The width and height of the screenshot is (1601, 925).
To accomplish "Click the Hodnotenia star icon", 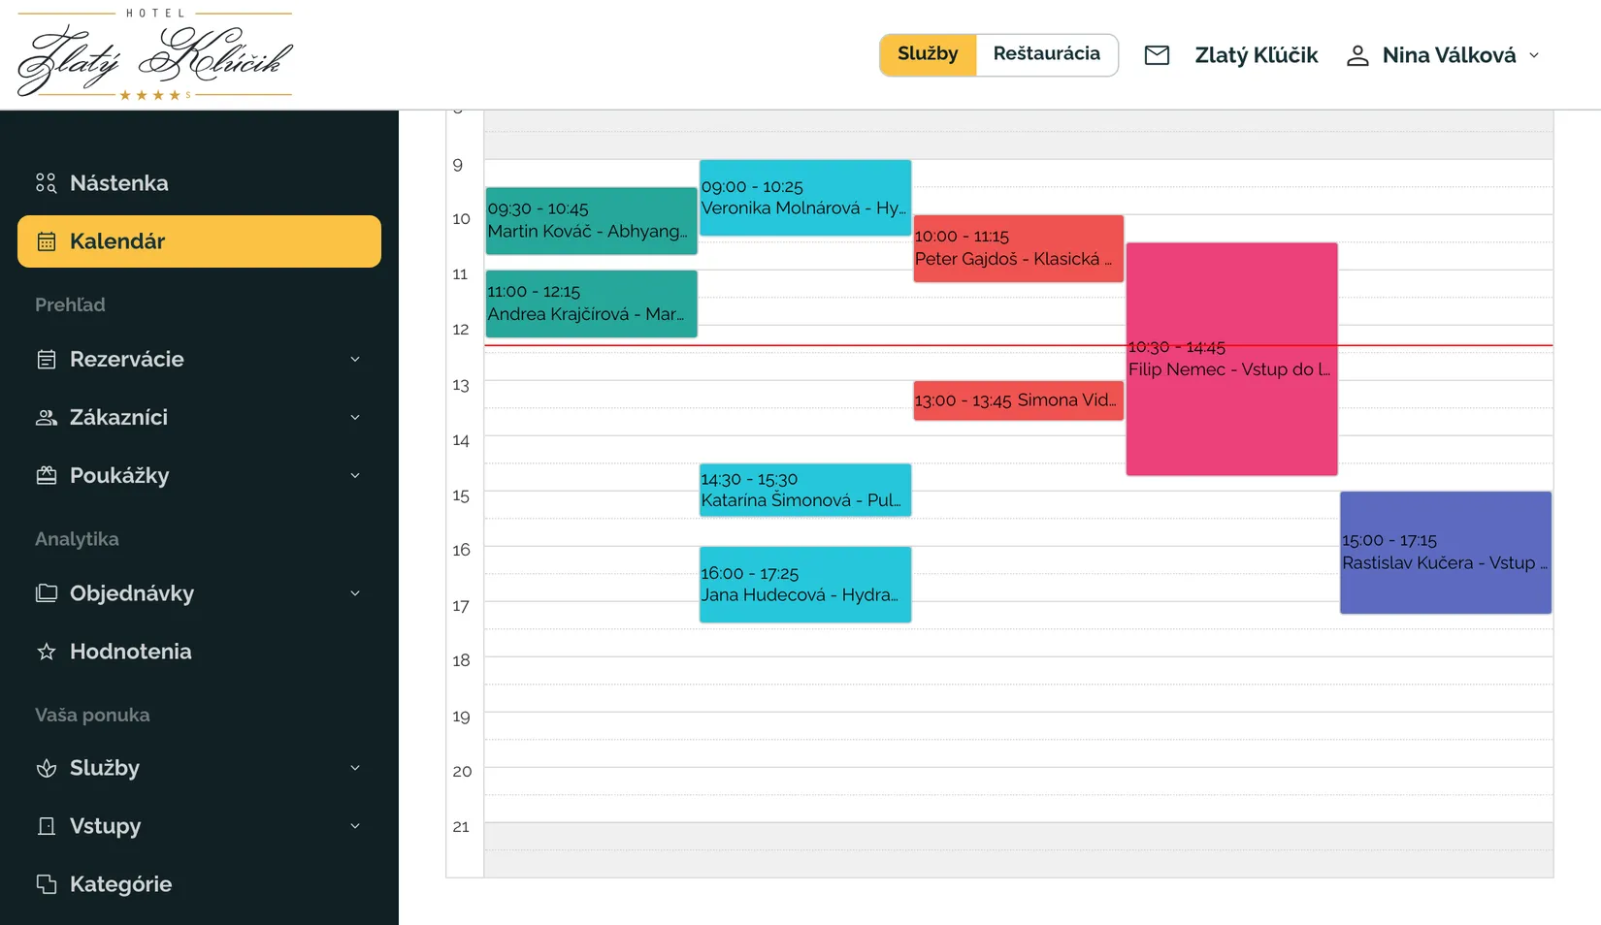I will (x=46, y=652).
